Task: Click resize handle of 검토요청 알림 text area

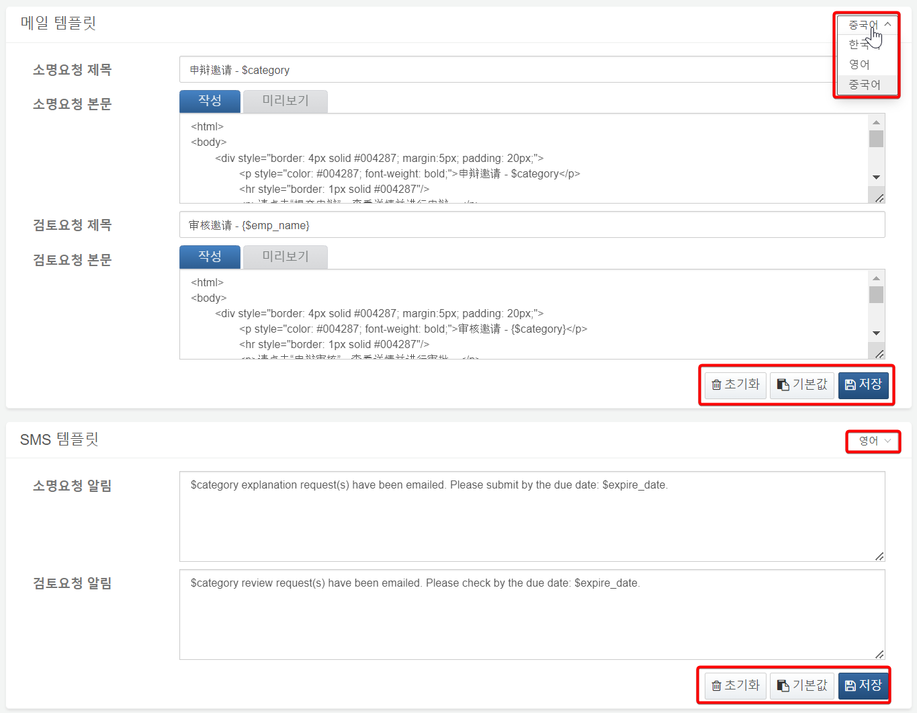Action: tap(879, 654)
